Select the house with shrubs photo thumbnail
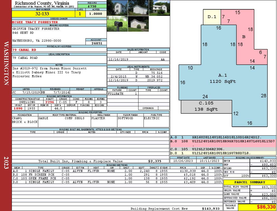 click(x=160, y=8)
